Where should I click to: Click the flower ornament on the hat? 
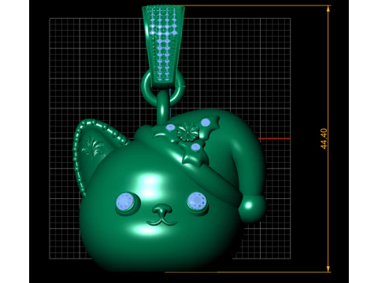[187, 132]
